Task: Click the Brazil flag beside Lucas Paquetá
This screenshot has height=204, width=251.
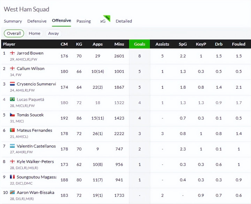Action: 12,100
